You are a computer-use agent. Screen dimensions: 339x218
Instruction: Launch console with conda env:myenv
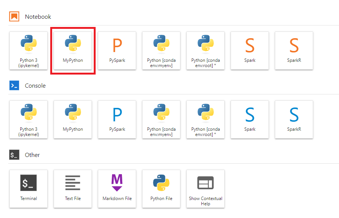161,119
